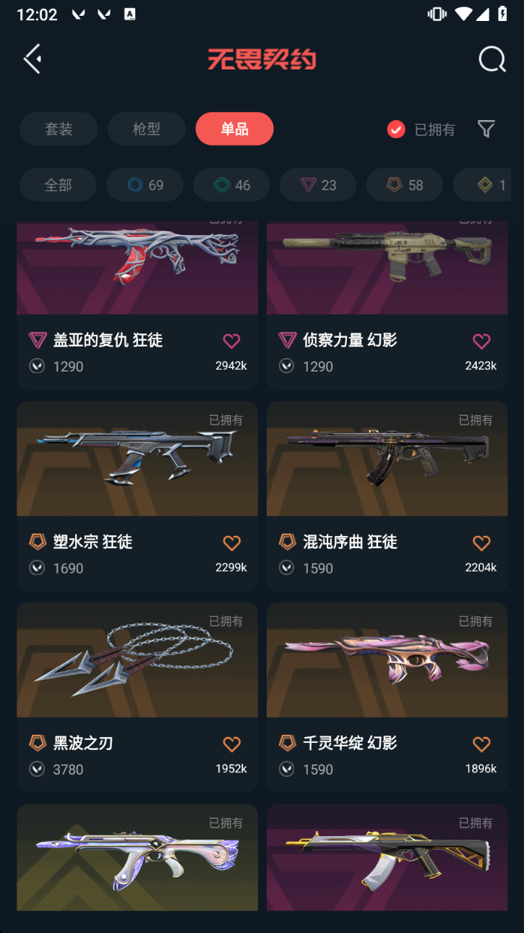This screenshot has height=933, width=524.
Task: Open the 黑波之刃 chained blades thumbnail
Action: [x=137, y=660]
